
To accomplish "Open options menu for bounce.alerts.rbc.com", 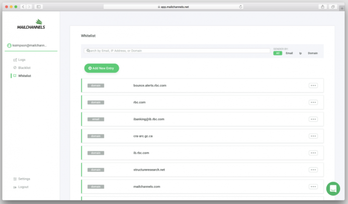I will (x=313, y=85).
